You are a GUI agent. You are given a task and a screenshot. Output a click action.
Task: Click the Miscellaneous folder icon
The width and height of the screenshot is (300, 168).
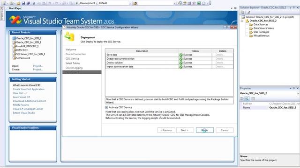[251, 36]
